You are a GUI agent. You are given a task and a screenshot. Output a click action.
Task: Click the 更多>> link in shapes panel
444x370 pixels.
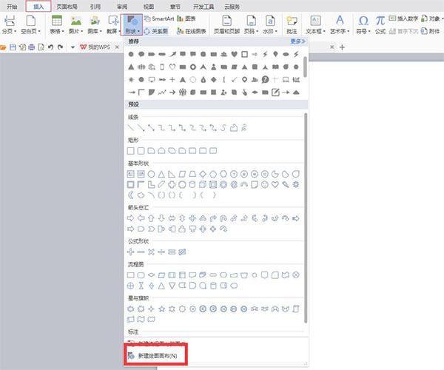click(x=297, y=41)
